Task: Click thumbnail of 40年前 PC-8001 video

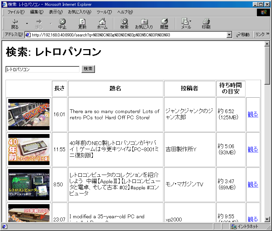Action: 29,150
